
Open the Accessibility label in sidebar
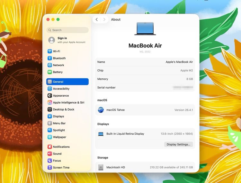pos(61,89)
